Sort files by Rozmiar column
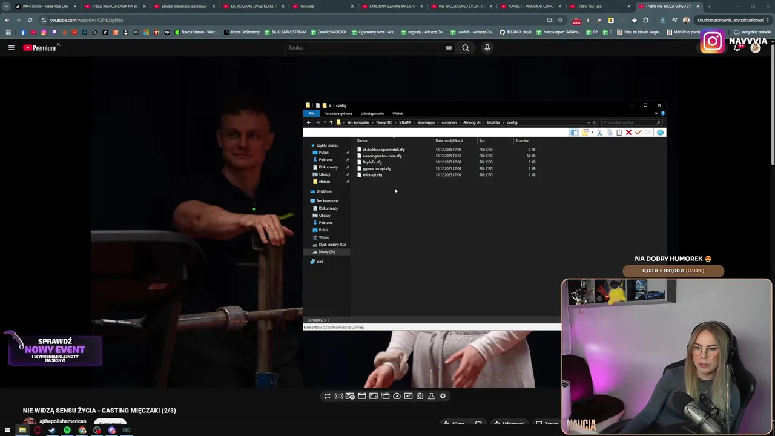 pyautogui.click(x=522, y=140)
